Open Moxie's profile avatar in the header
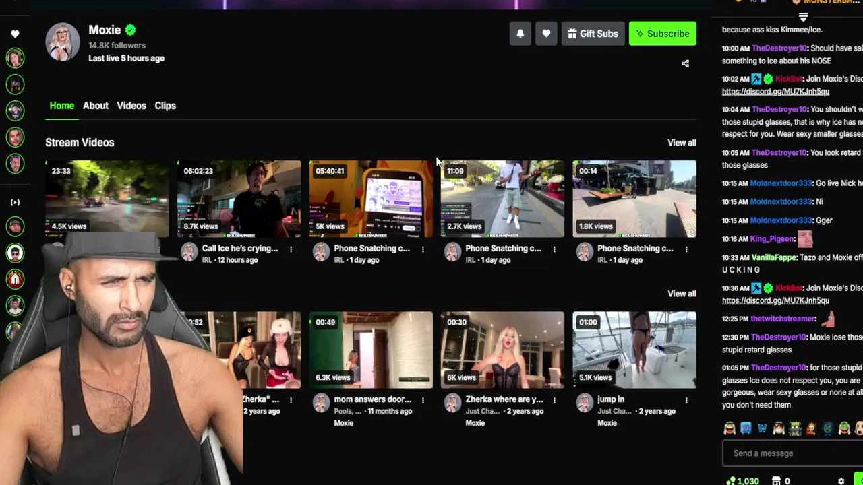863x485 pixels. pyautogui.click(x=63, y=42)
